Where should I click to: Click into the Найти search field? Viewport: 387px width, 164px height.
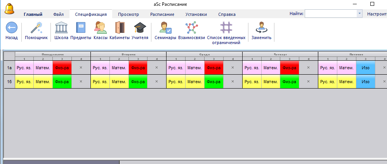tap(330, 14)
